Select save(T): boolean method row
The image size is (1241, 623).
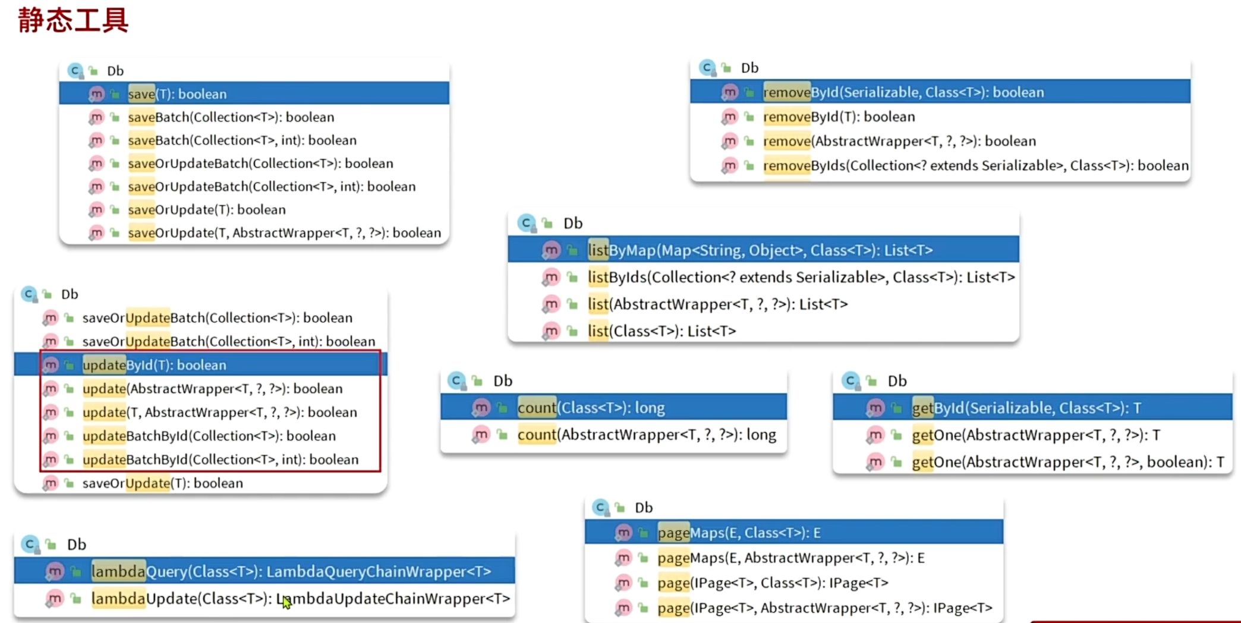(x=254, y=94)
